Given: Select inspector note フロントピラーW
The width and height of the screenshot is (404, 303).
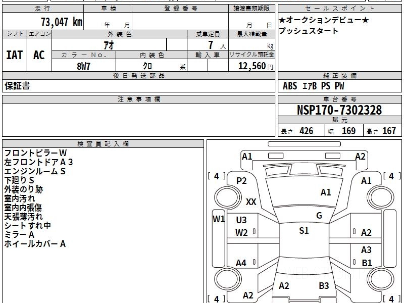Looking at the screenshot, I should tap(35, 153).
